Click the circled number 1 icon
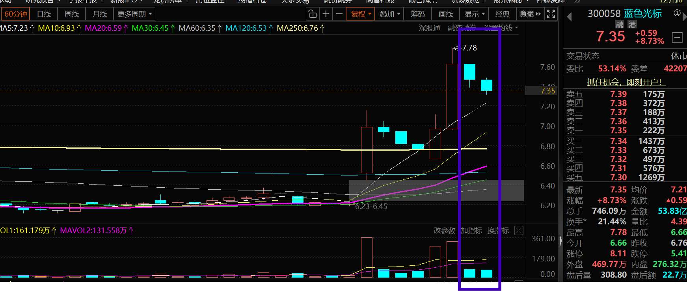Viewport: 687px width, 291px height. (677, 13)
